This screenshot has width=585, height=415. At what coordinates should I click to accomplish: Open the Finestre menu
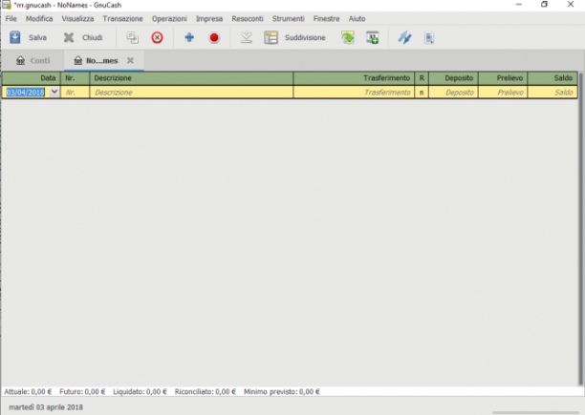(x=327, y=19)
